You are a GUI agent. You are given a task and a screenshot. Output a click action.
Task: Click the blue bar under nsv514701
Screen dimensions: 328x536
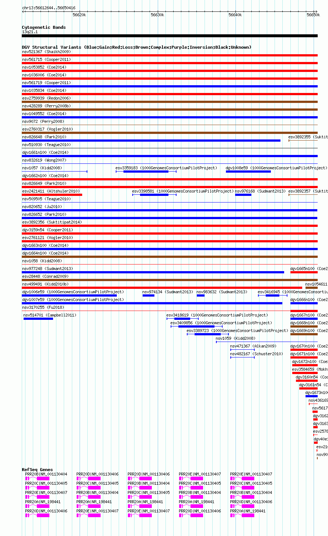pos(38,319)
